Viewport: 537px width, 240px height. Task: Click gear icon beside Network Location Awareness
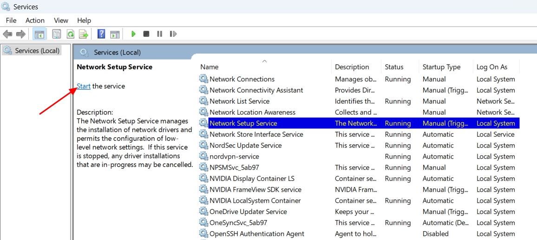coord(203,112)
